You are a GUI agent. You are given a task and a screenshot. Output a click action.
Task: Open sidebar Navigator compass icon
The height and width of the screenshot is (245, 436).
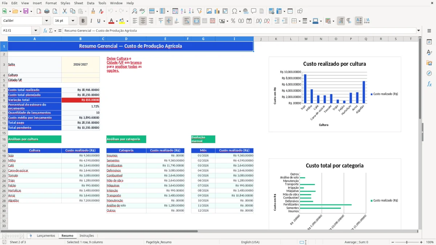click(429, 73)
